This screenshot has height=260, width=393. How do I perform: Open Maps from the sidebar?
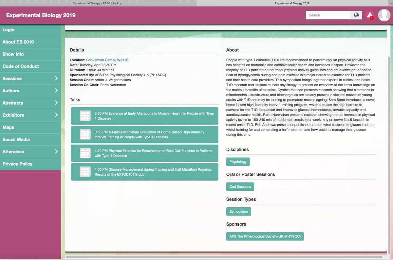[30, 127]
